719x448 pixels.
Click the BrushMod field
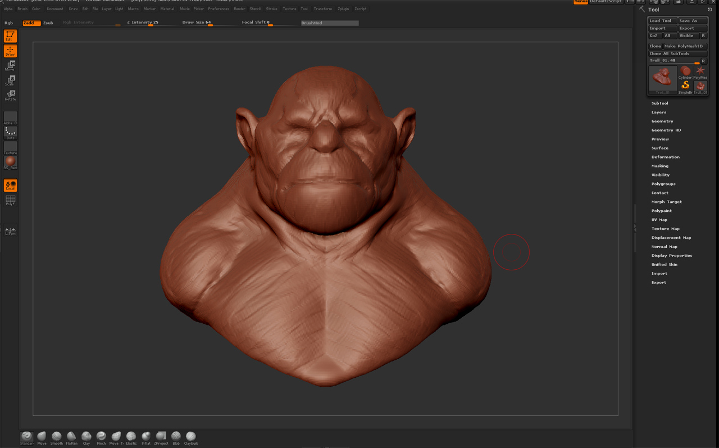(330, 23)
